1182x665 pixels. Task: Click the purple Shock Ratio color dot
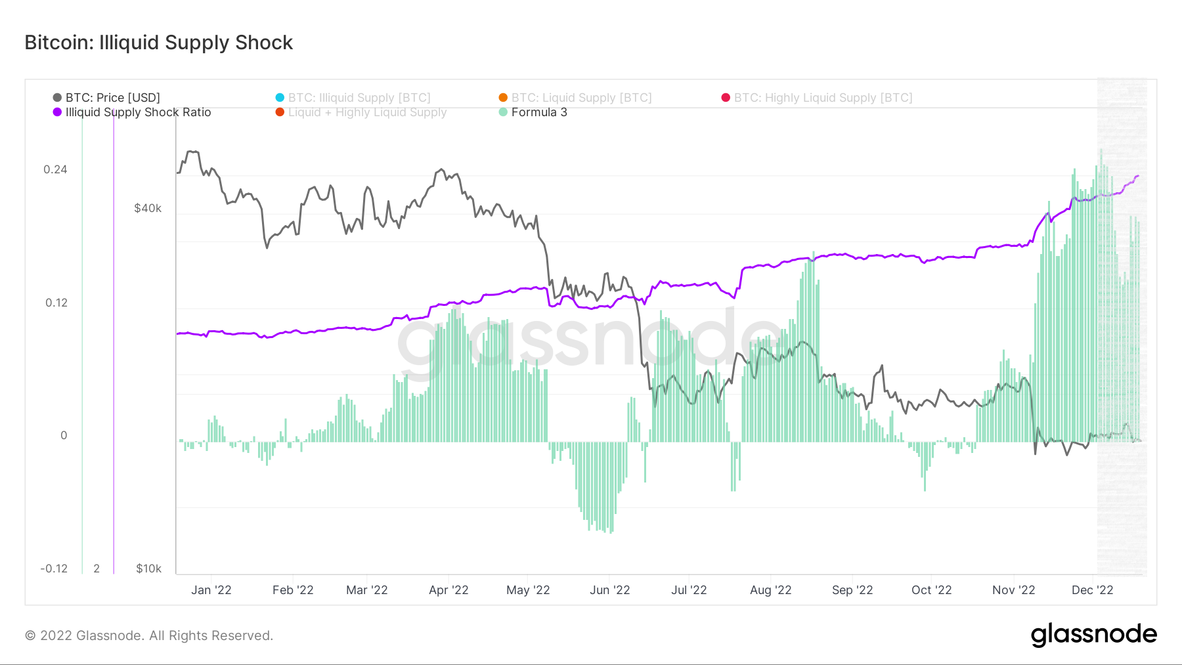(57, 112)
